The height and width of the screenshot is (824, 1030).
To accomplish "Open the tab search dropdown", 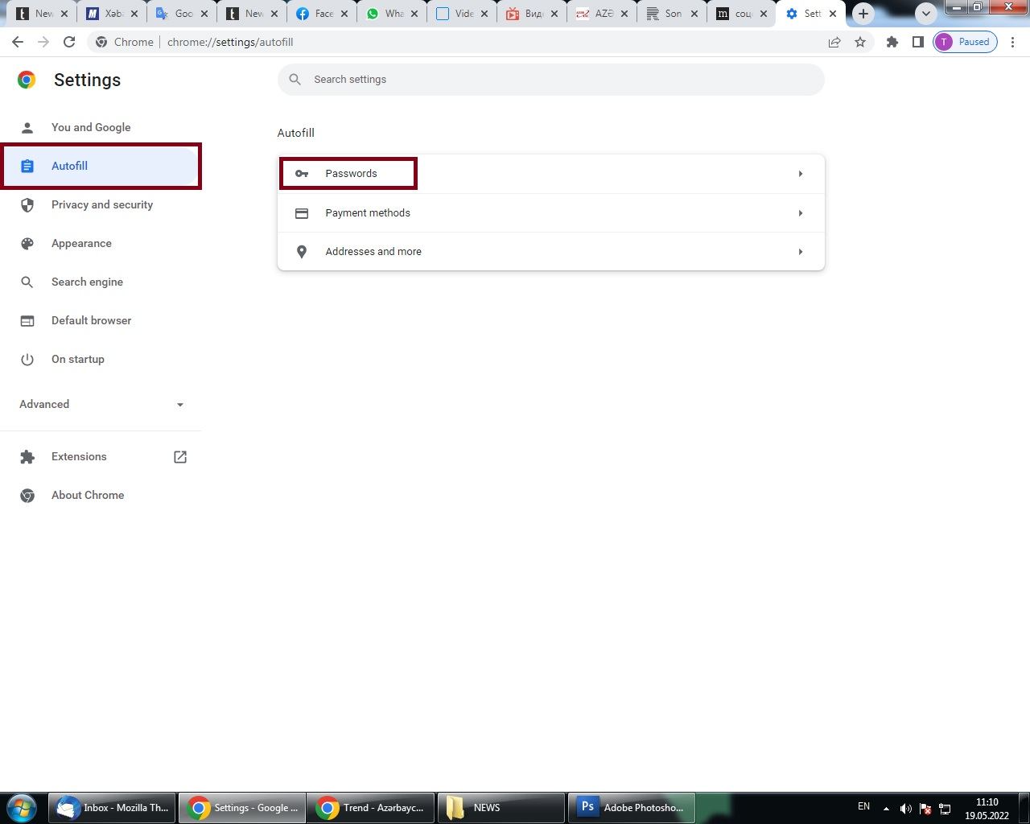I will tap(926, 14).
